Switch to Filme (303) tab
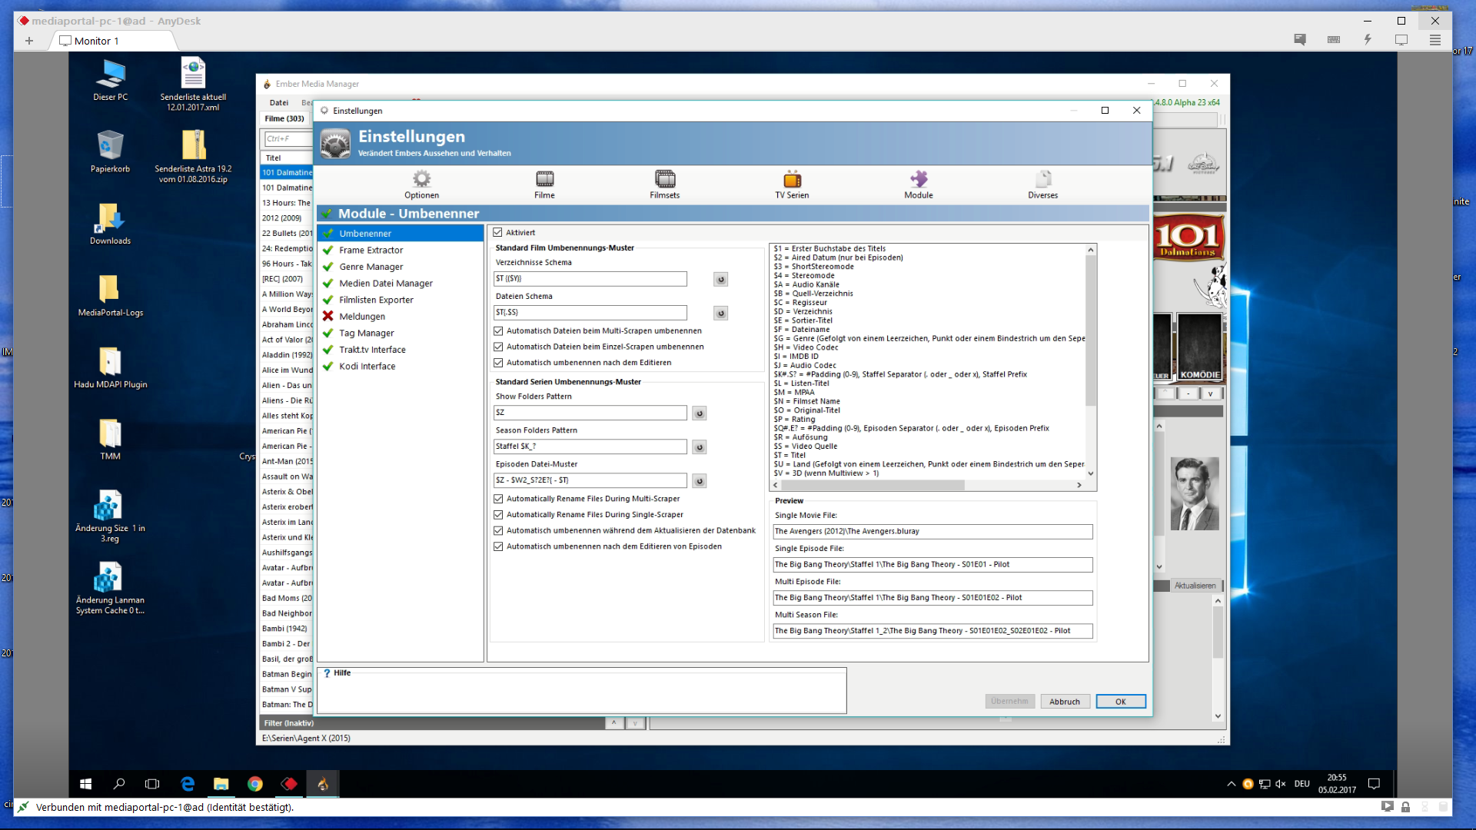Viewport: 1476px width, 830px height. coord(284,118)
